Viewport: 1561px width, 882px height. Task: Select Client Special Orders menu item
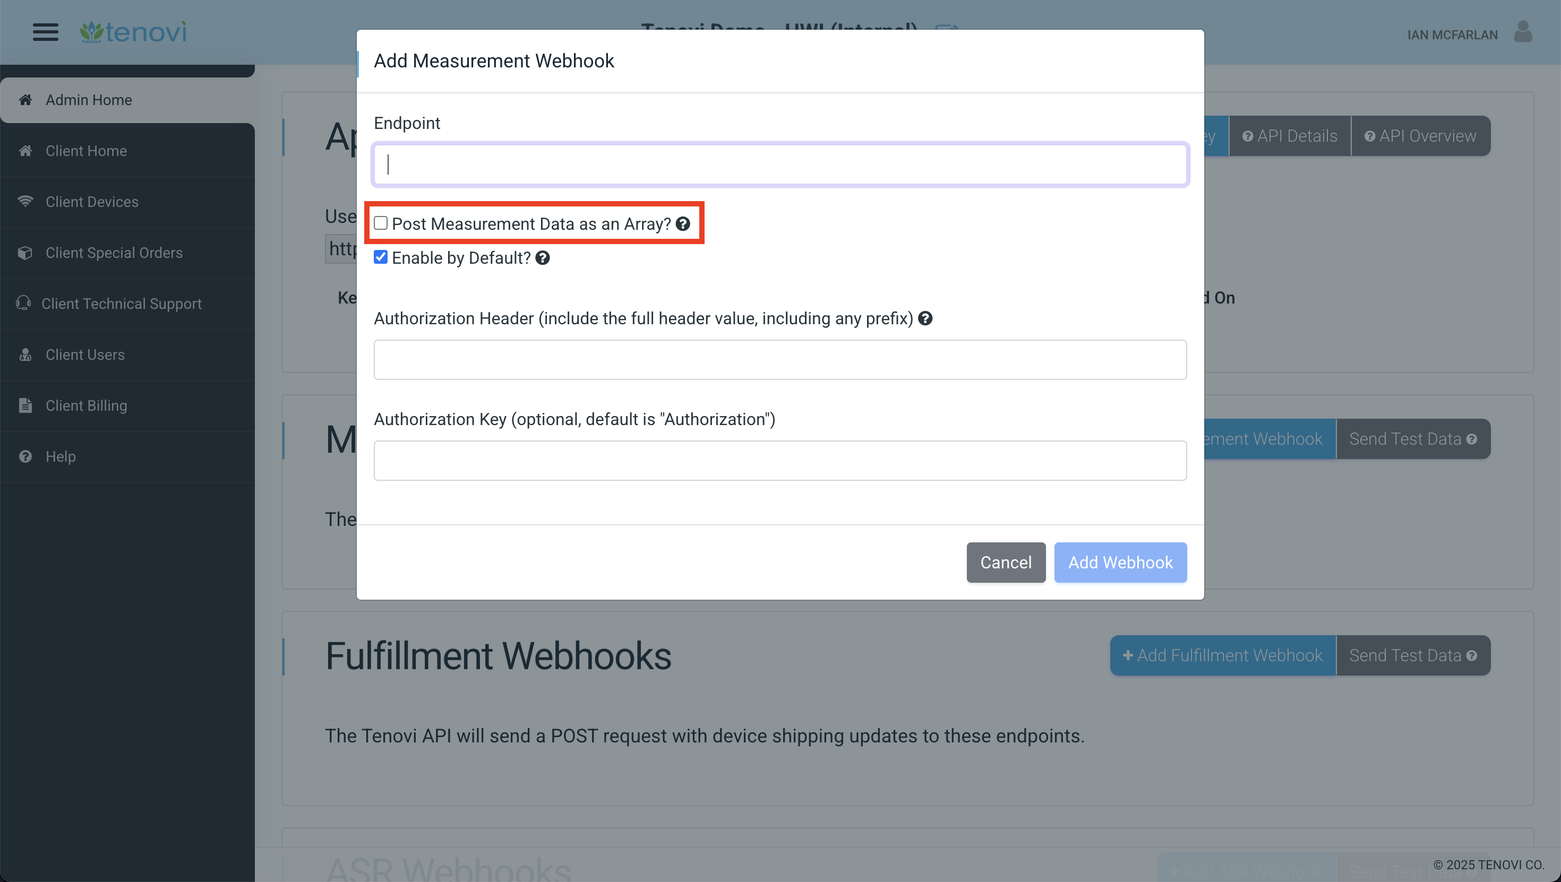point(127,252)
